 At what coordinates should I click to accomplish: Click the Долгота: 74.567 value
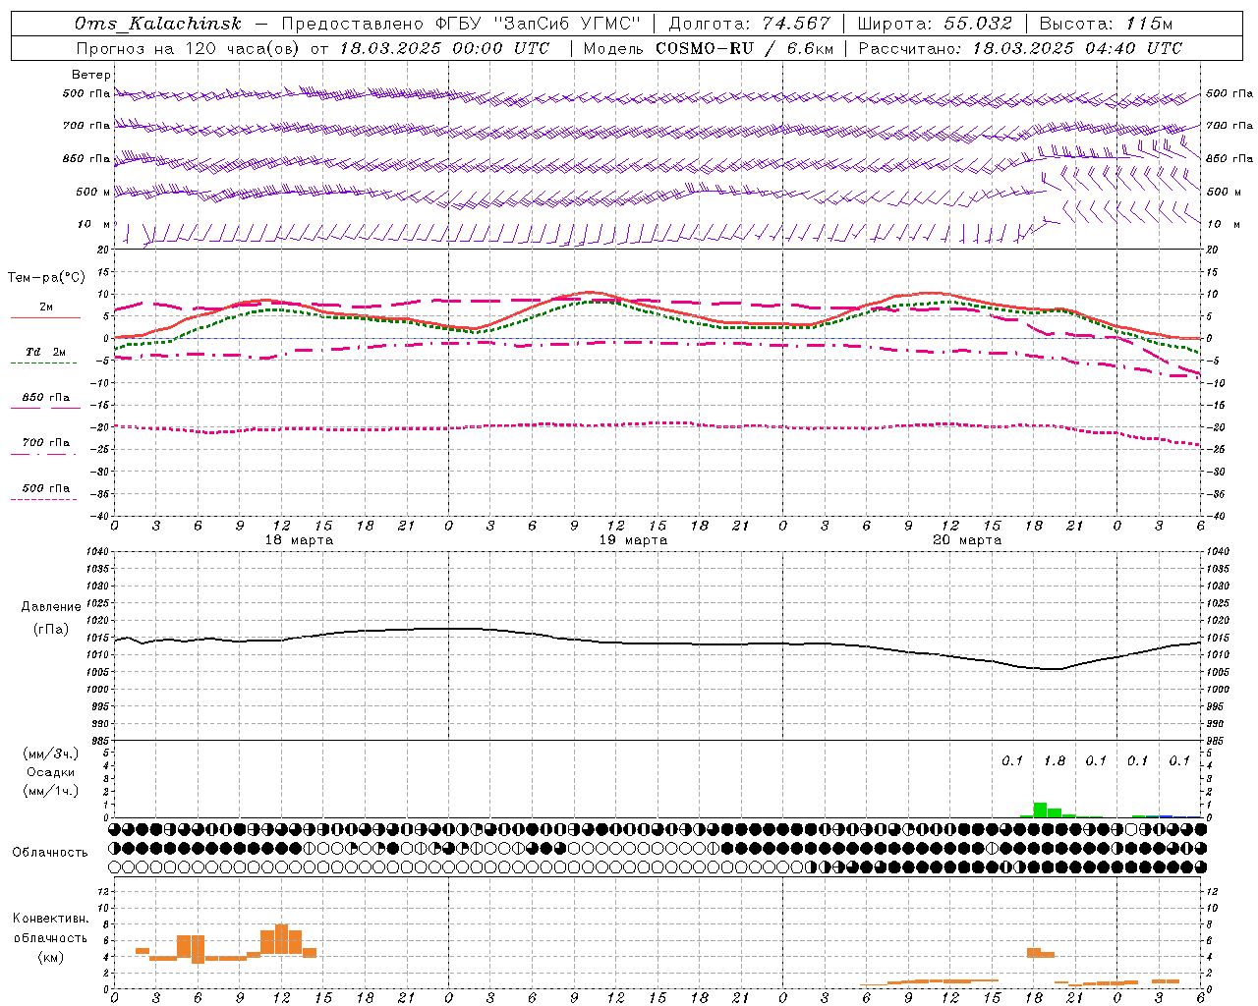pos(749,24)
